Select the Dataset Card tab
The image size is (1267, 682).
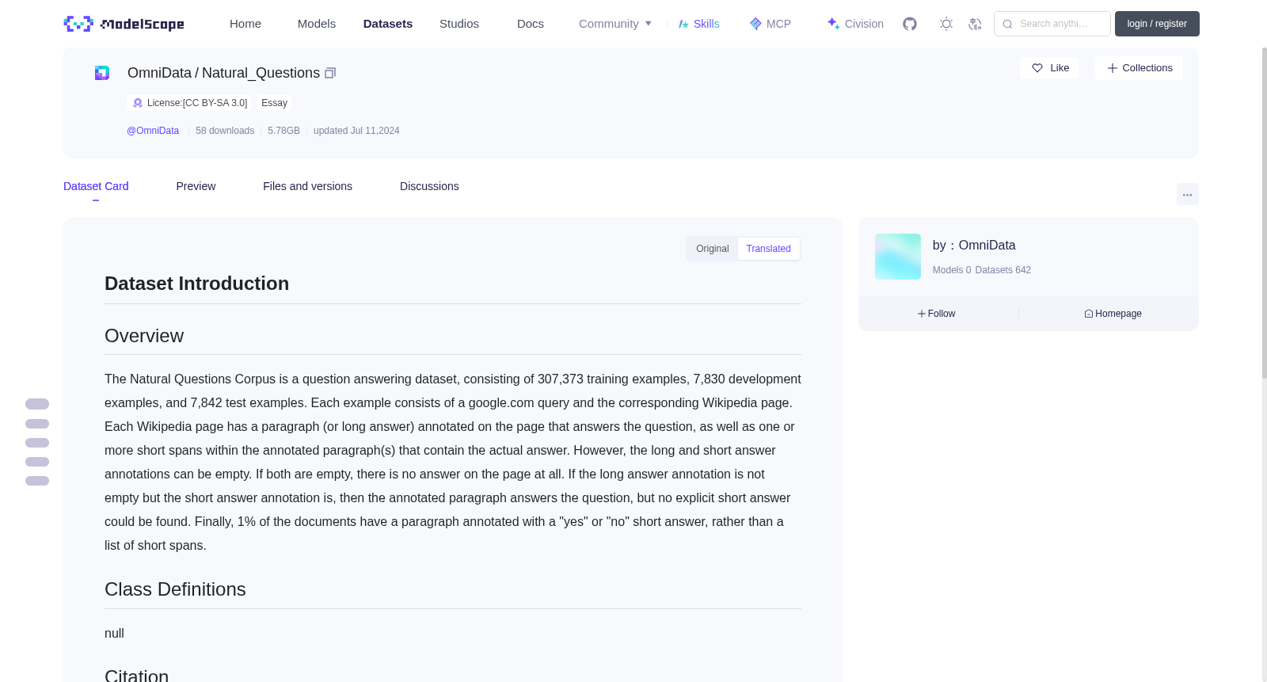coord(96,186)
